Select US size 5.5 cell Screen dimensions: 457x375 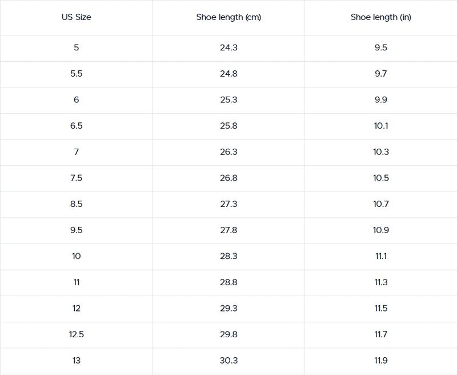pos(76,74)
